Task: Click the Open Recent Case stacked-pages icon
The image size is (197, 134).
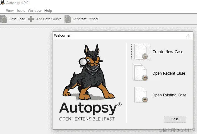Action: tap(140, 72)
